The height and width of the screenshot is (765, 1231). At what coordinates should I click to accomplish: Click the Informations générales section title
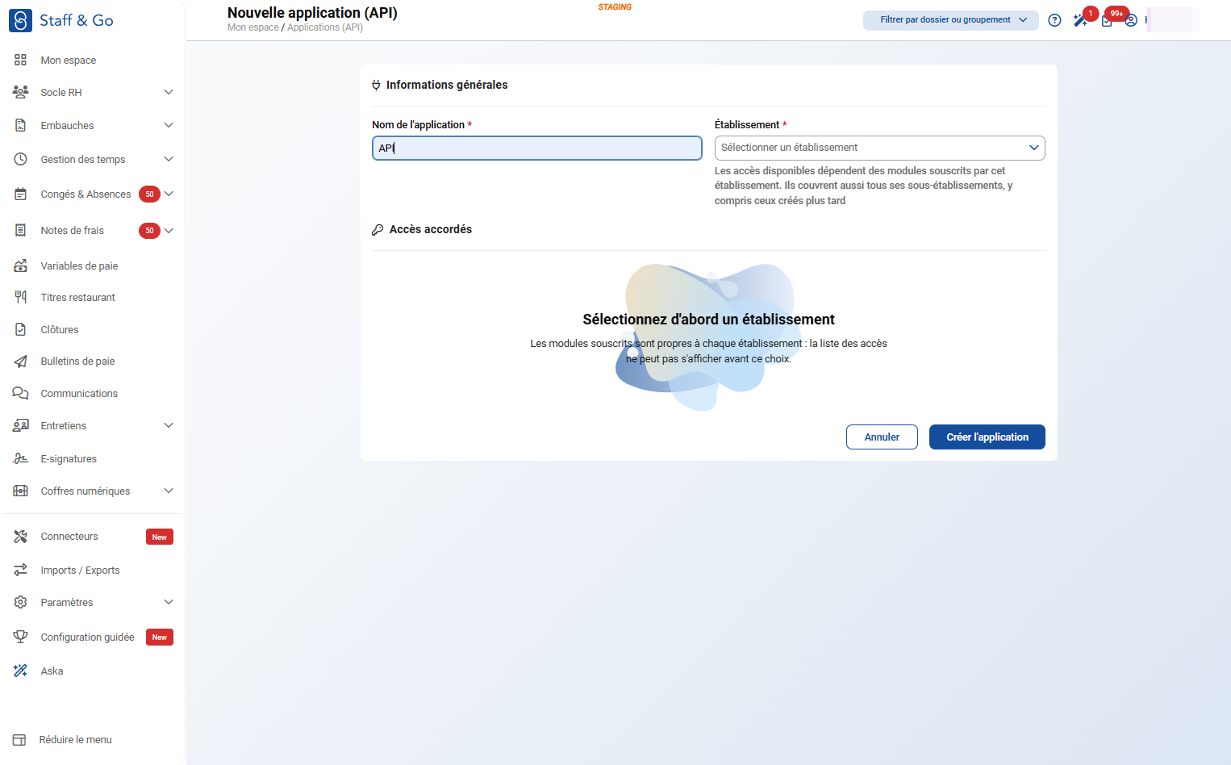coord(447,85)
